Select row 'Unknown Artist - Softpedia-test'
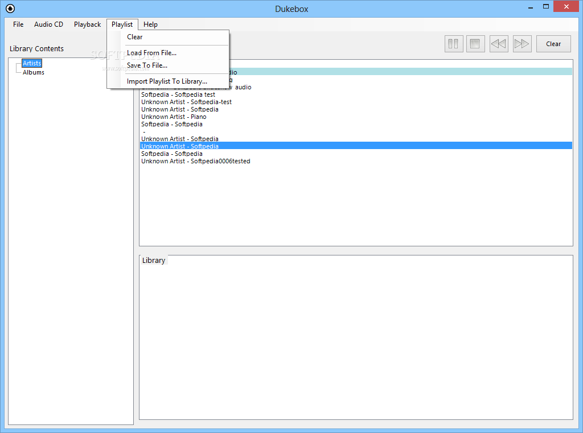 356,102
